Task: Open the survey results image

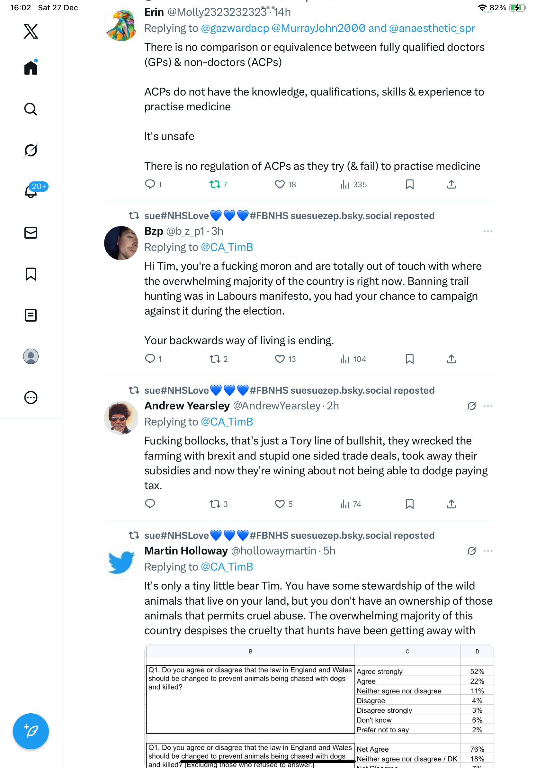Action: click(x=319, y=706)
